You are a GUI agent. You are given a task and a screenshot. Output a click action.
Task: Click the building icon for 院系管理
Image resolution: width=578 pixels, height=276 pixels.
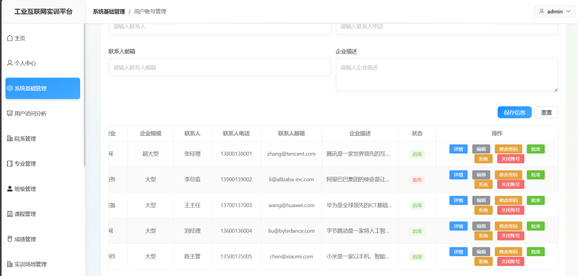point(10,139)
